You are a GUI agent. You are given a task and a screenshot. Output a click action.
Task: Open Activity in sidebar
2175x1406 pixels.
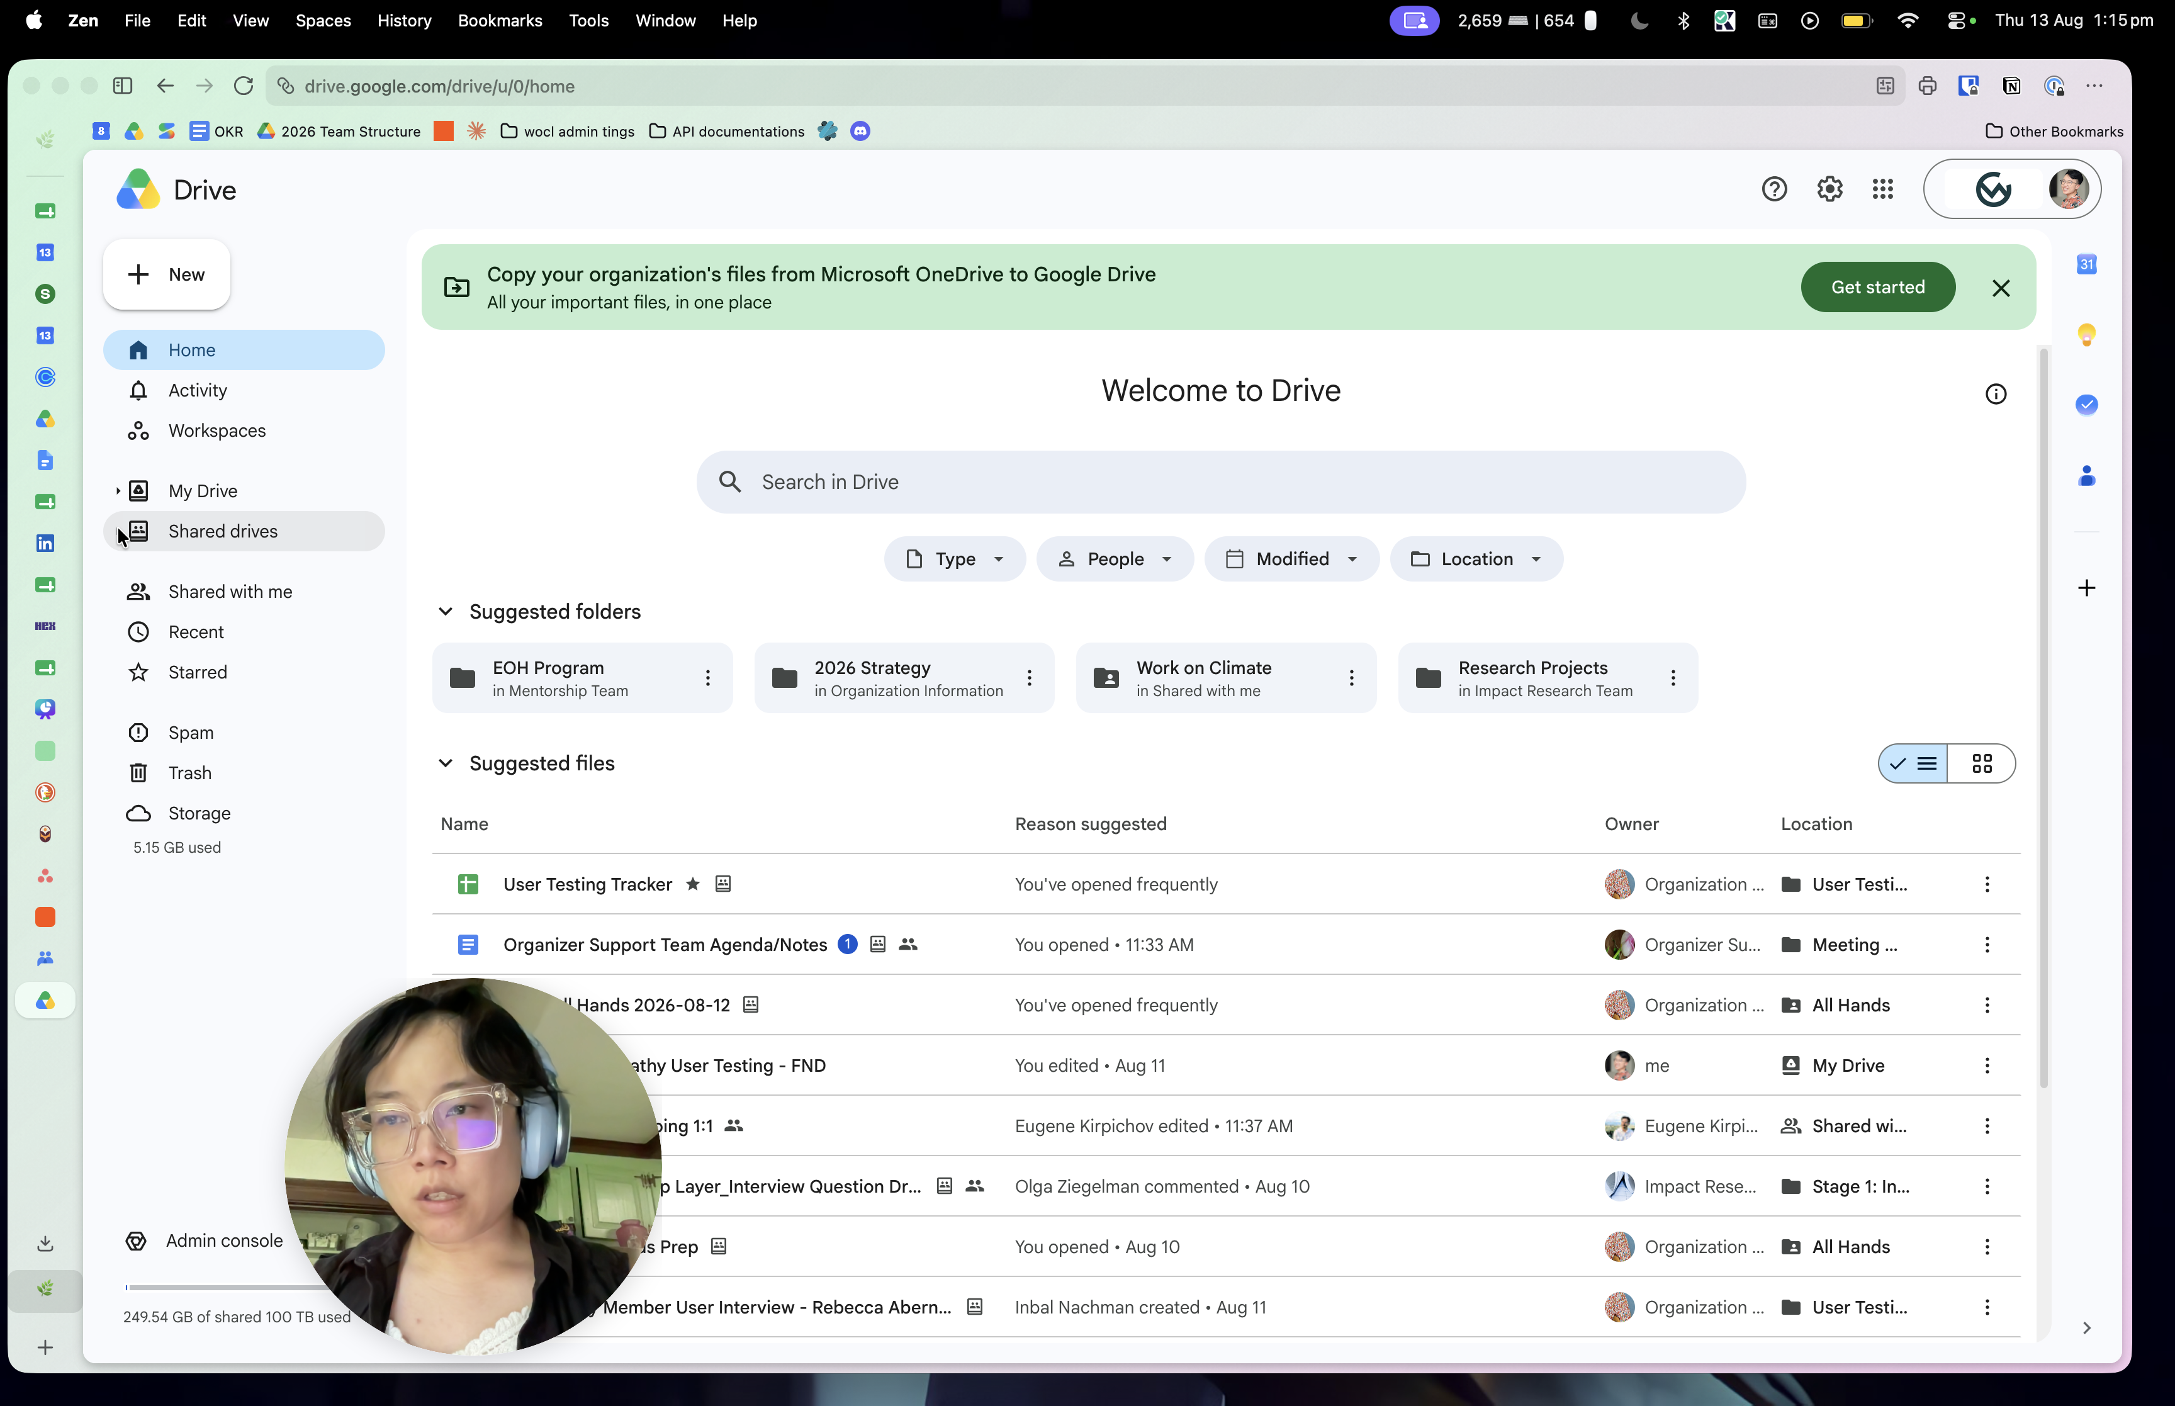tap(244, 390)
